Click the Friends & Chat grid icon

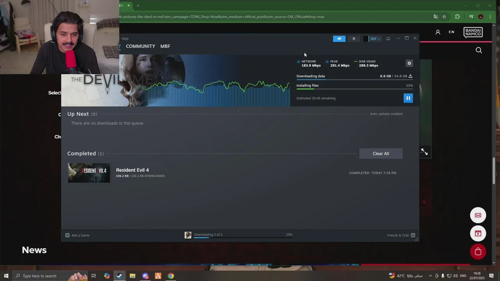(413, 235)
